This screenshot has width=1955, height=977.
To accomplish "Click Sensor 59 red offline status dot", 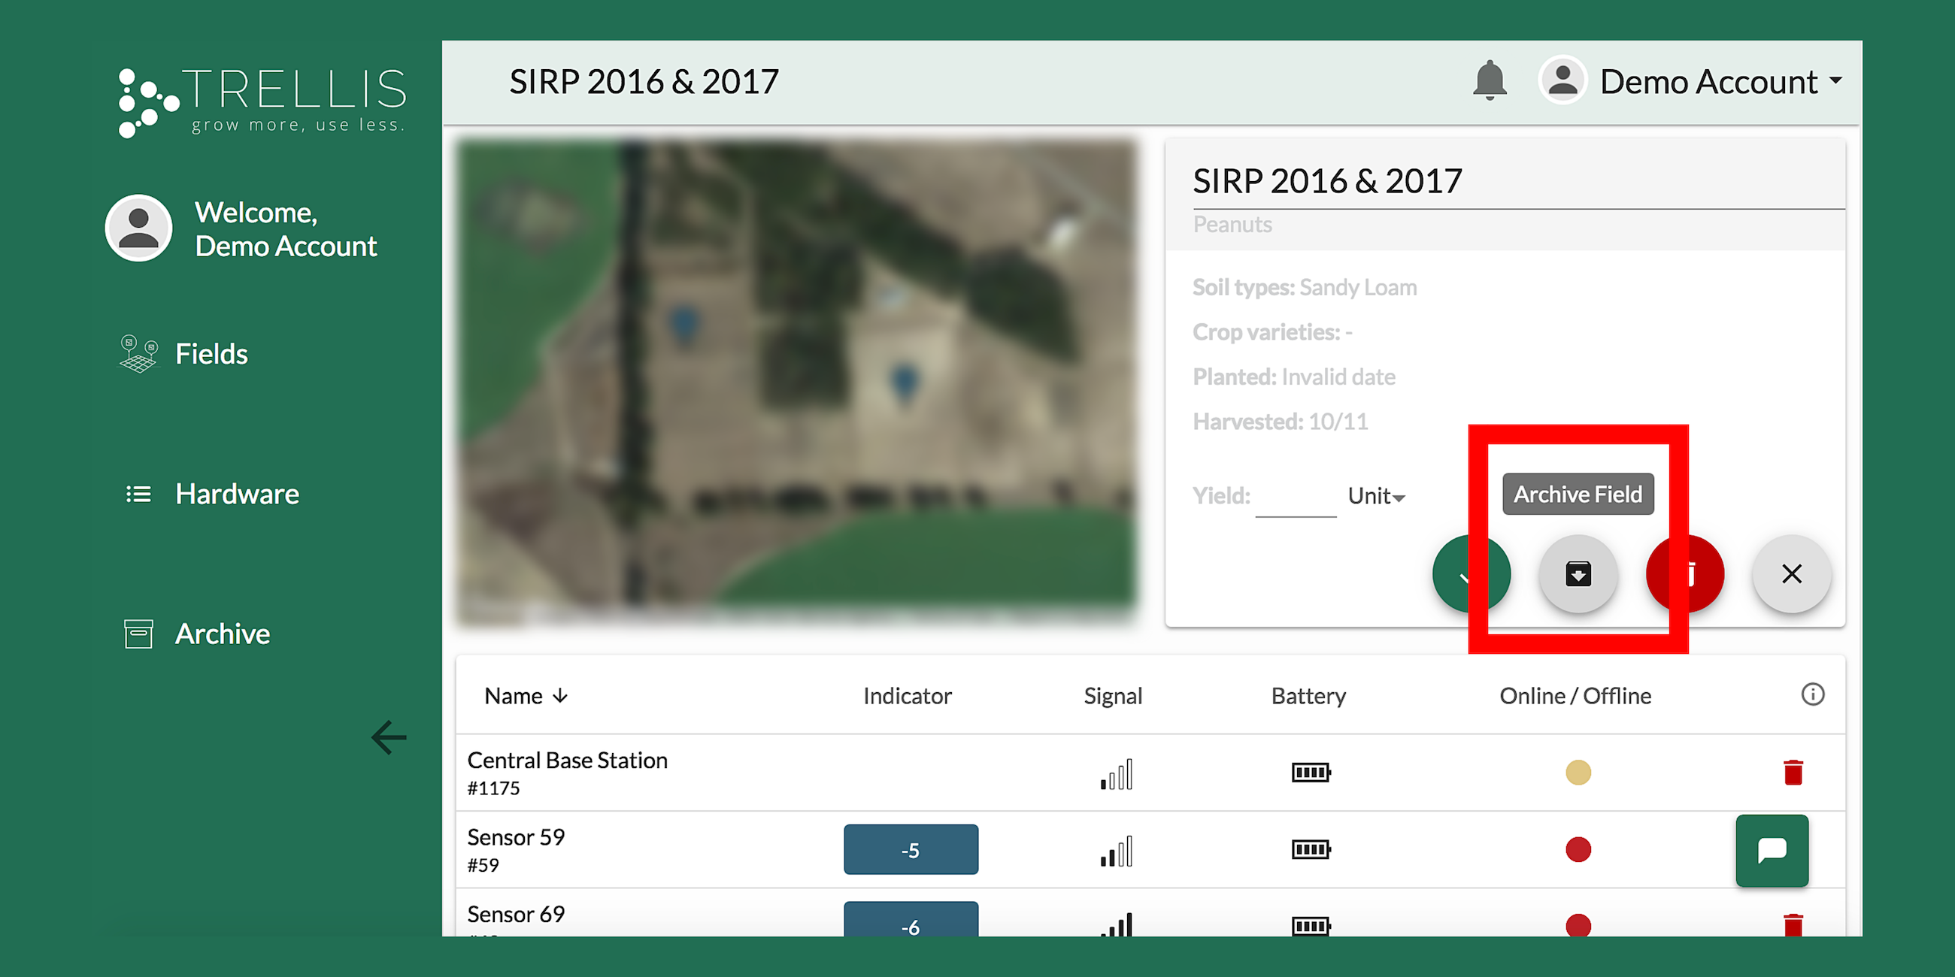I will (1578, 849).
